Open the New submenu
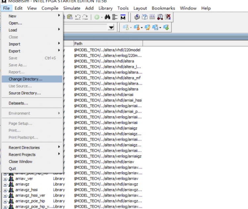 tap(32, 16)
